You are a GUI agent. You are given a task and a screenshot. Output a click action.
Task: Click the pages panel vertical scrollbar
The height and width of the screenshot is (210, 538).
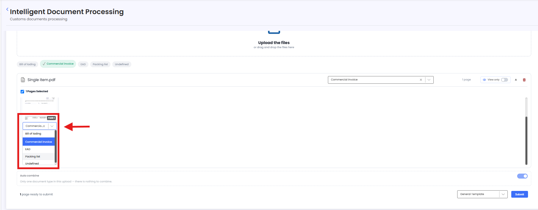click(526, 131)
